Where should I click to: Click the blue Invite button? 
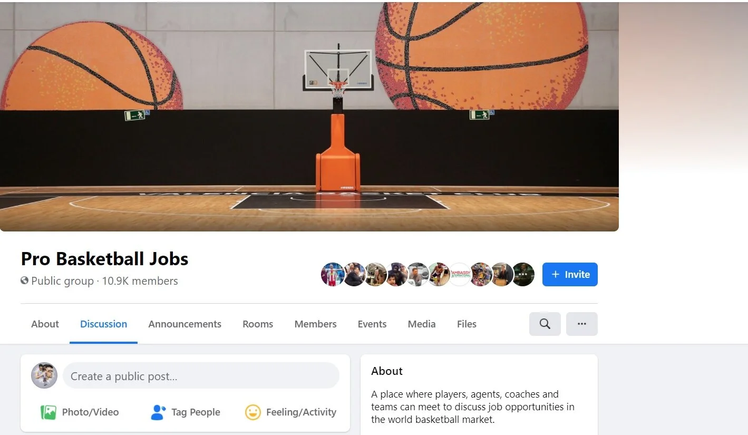pos(570,274)
